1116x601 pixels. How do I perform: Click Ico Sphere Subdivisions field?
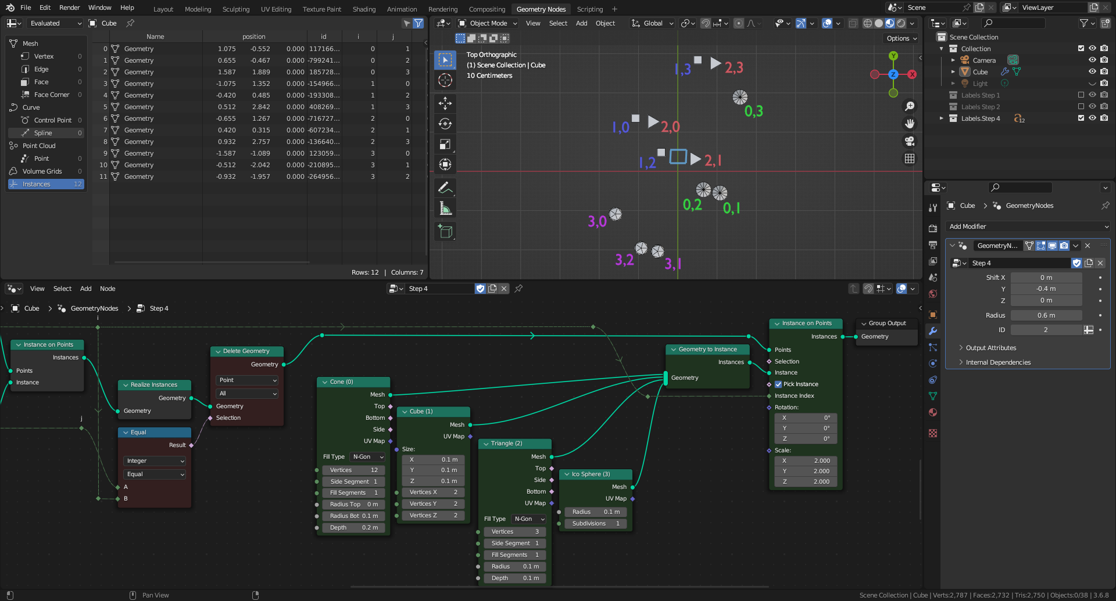(596, 524)
